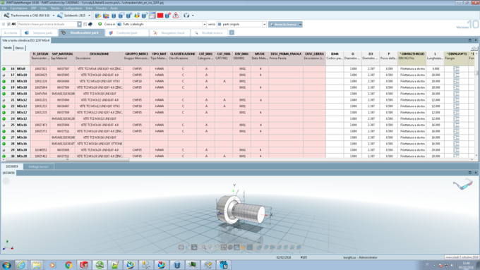Viewport: 480px width, 270px height.
Task: Open Windows Explorer folder on taskbar
Action: click(37, 265)
